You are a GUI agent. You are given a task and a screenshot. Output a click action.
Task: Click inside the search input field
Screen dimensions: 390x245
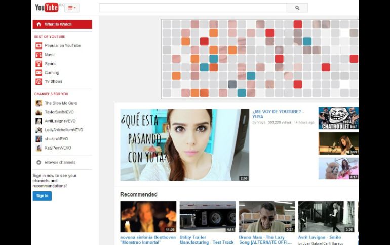192,8
